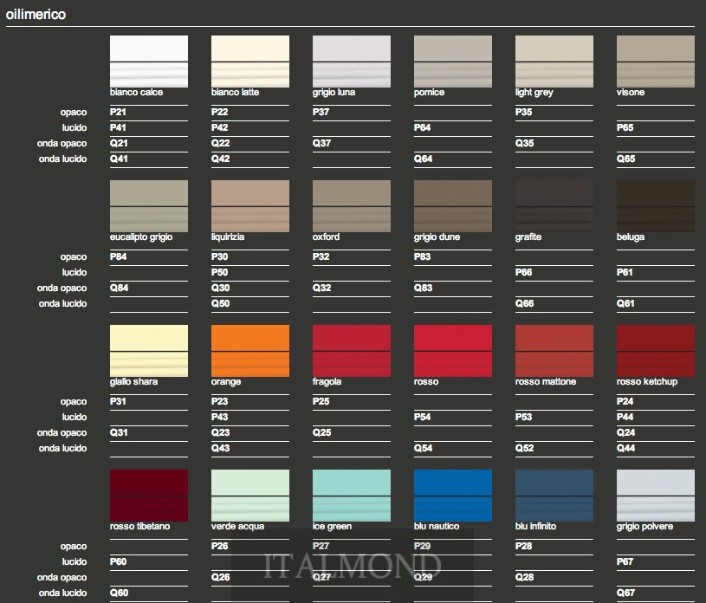Click the grigio dune swatch
Viewport: 706px width, 603px height.
point(452,206)
